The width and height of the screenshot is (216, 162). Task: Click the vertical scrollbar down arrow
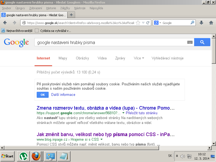214,144
